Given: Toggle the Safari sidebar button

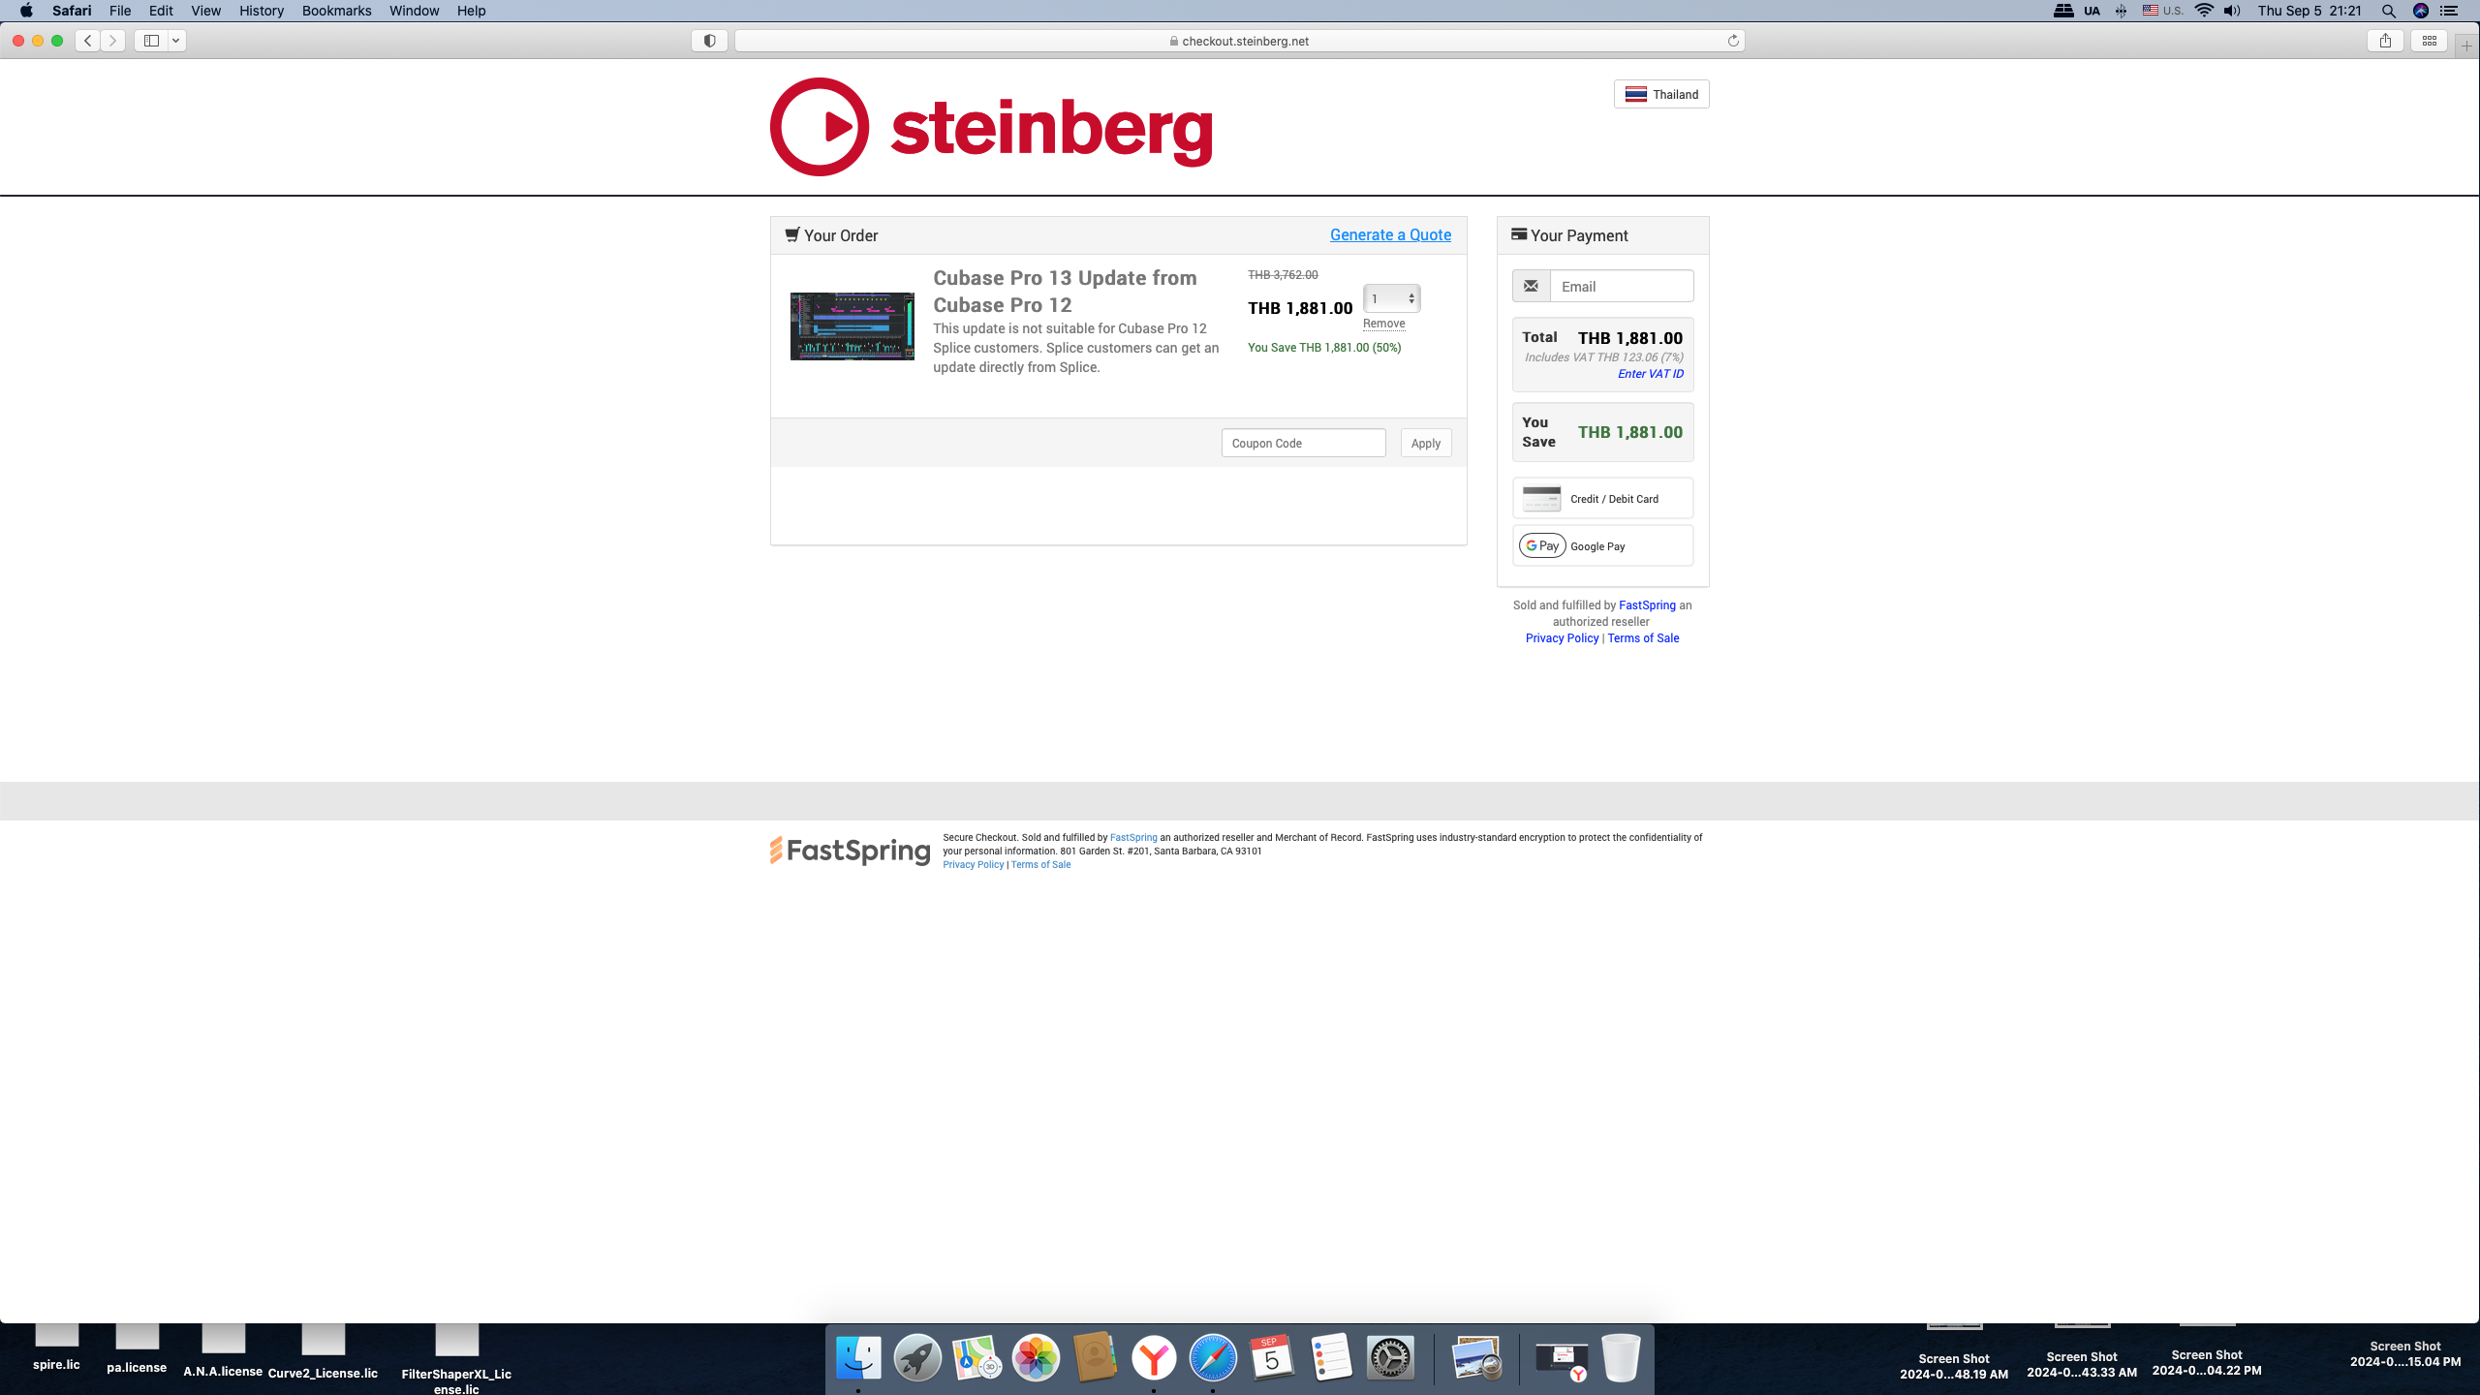Looking at the screenshot, I should coord(151,41).
